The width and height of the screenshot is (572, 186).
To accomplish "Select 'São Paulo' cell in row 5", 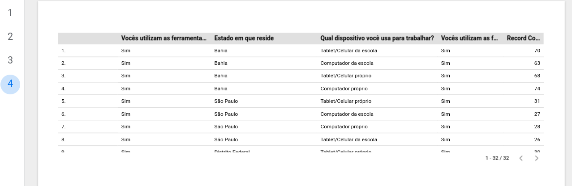I will (226, 101).
